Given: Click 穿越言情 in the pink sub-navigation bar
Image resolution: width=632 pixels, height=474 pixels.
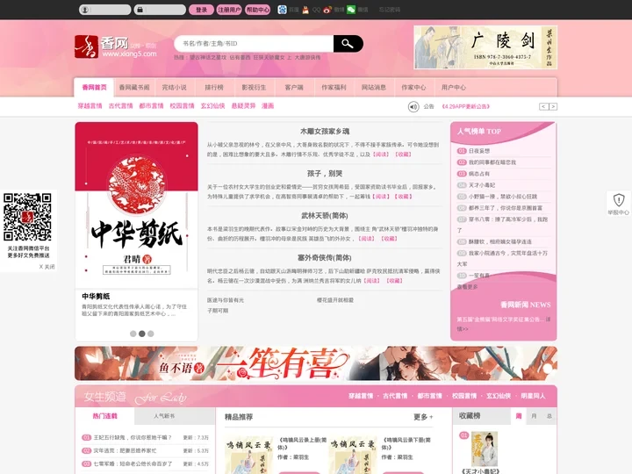Looking at the screenshot, I should [x=90, y=106].
